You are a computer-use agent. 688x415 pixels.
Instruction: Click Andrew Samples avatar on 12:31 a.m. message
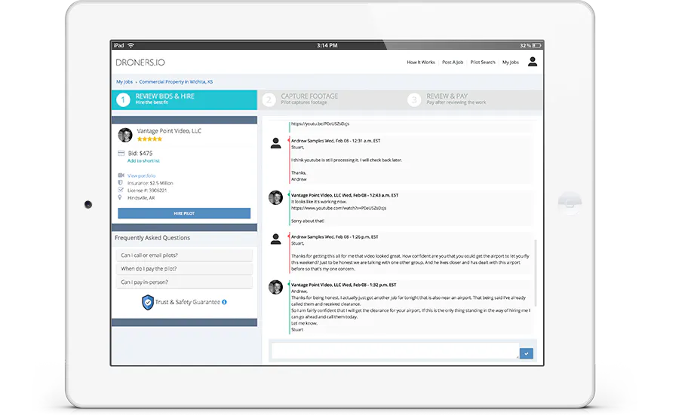[275, 143]
